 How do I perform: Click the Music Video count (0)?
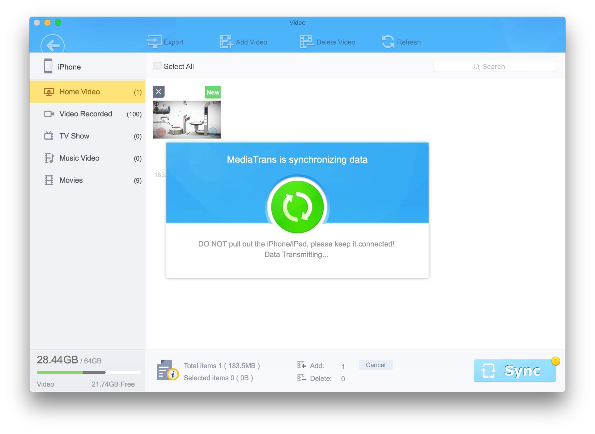click(138, 158)
